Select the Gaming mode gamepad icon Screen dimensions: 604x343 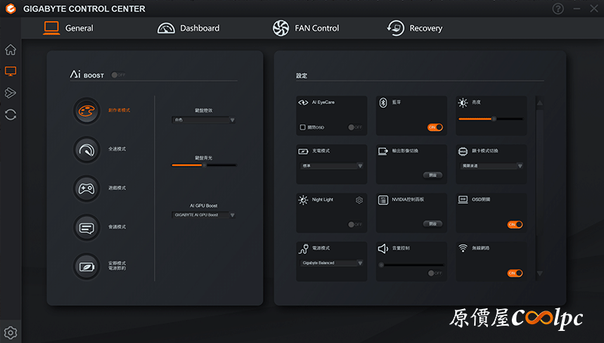87,188
